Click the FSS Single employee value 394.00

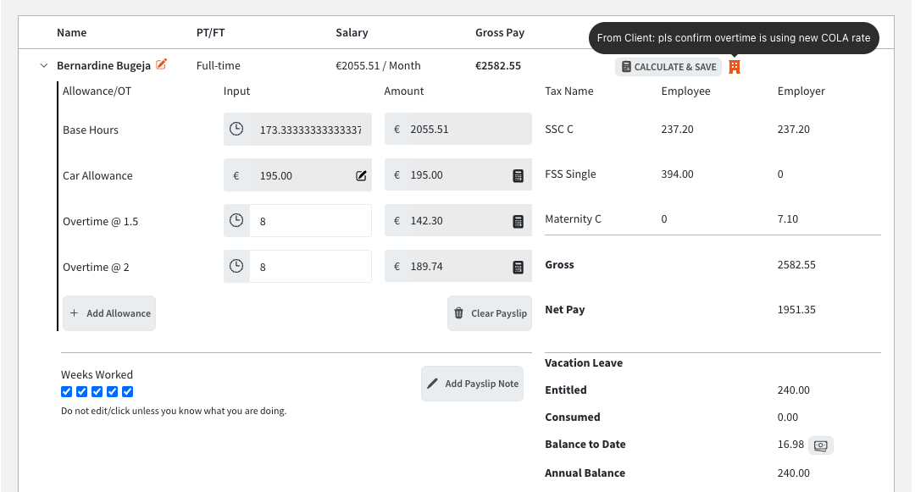[x=678, y=174]
